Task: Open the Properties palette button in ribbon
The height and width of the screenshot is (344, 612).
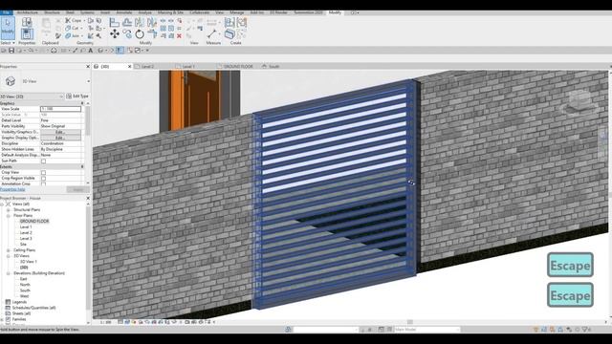Action: pyautogui.click(x=27, y=34)
